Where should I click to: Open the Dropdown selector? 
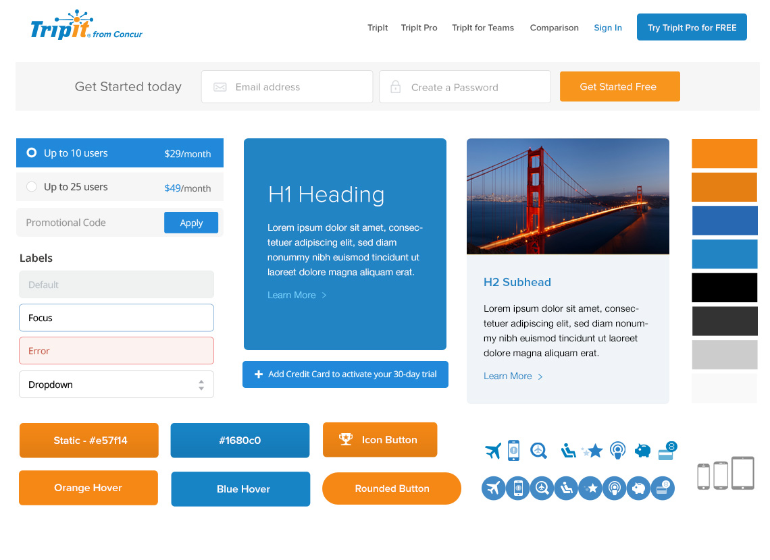coord(116,384)
